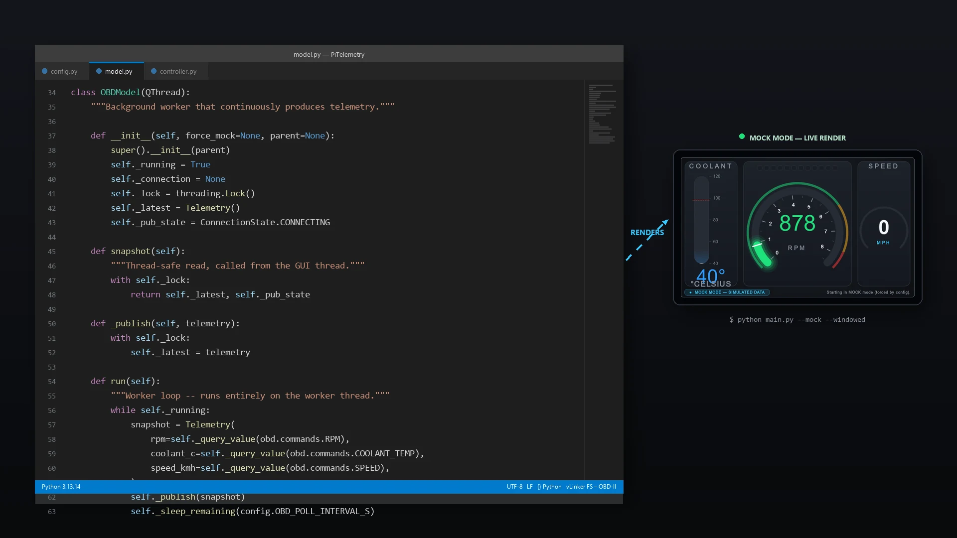Change the UTF-8 encoding in status bar

pyautogui.click(x=514, y=487)
